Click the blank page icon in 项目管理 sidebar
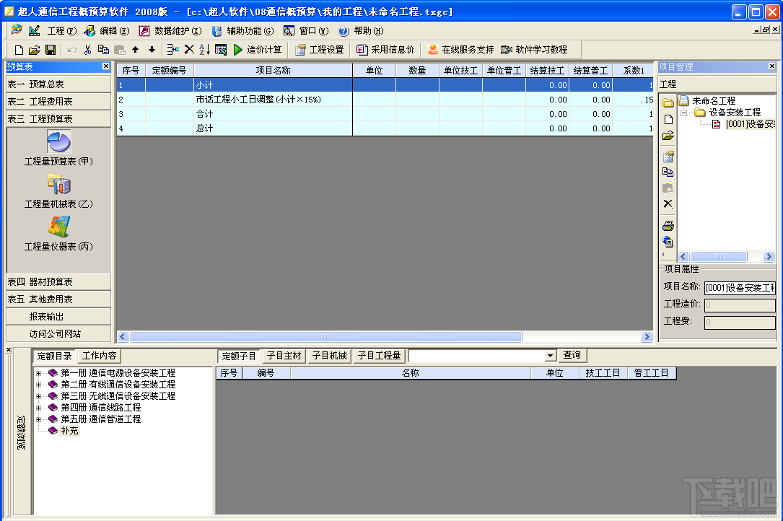The height and width of the screenshot is (521, 783). [x=668, y=120]
